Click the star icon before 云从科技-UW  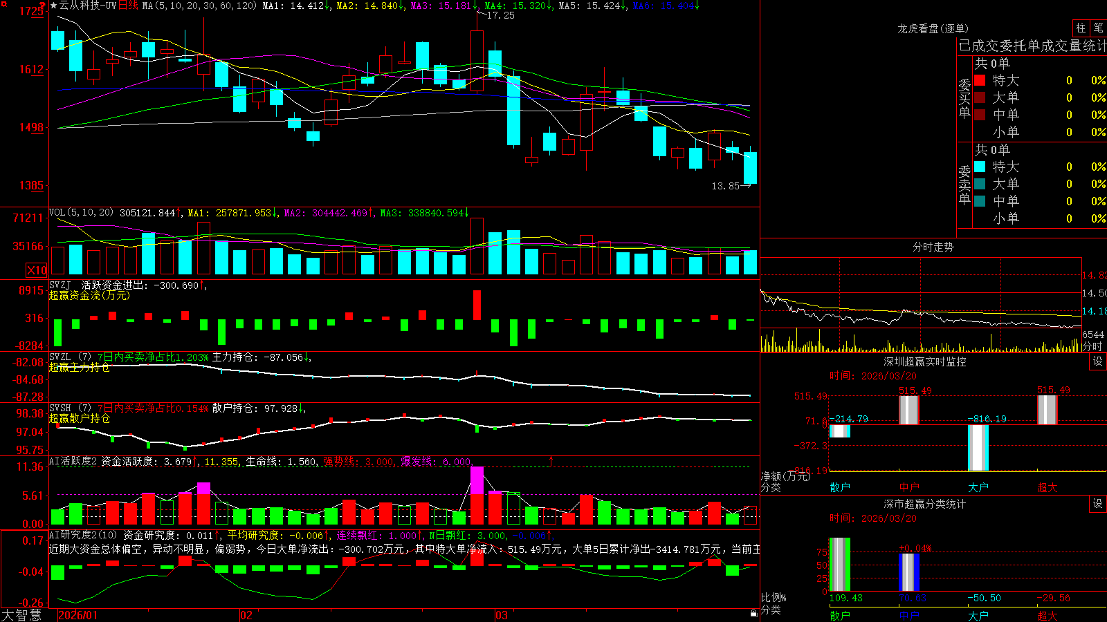point(54,6)
